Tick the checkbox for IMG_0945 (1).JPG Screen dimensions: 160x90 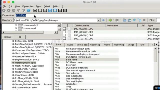click(x=64, y=35)
